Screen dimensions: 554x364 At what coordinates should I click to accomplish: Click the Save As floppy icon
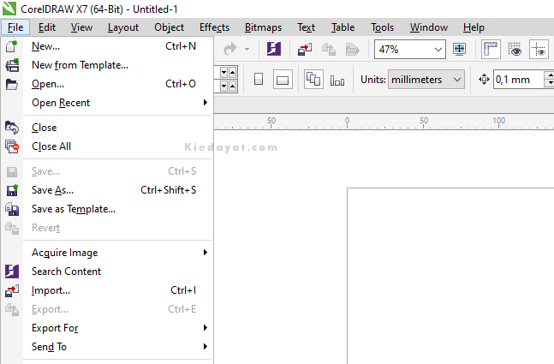[12, 190]
